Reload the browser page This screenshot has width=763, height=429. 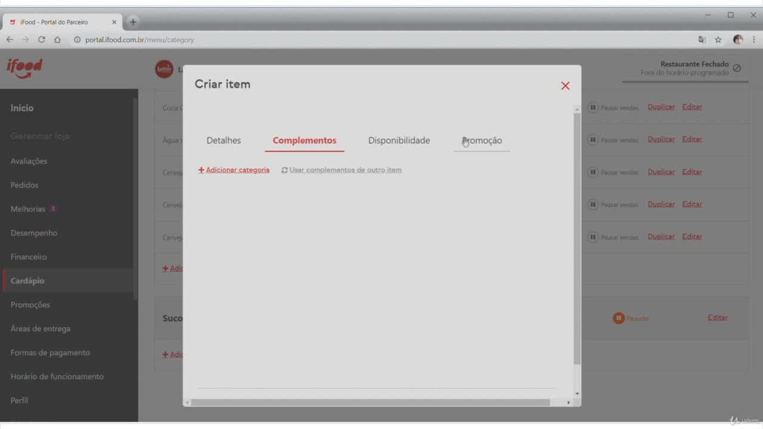(42, 40)
